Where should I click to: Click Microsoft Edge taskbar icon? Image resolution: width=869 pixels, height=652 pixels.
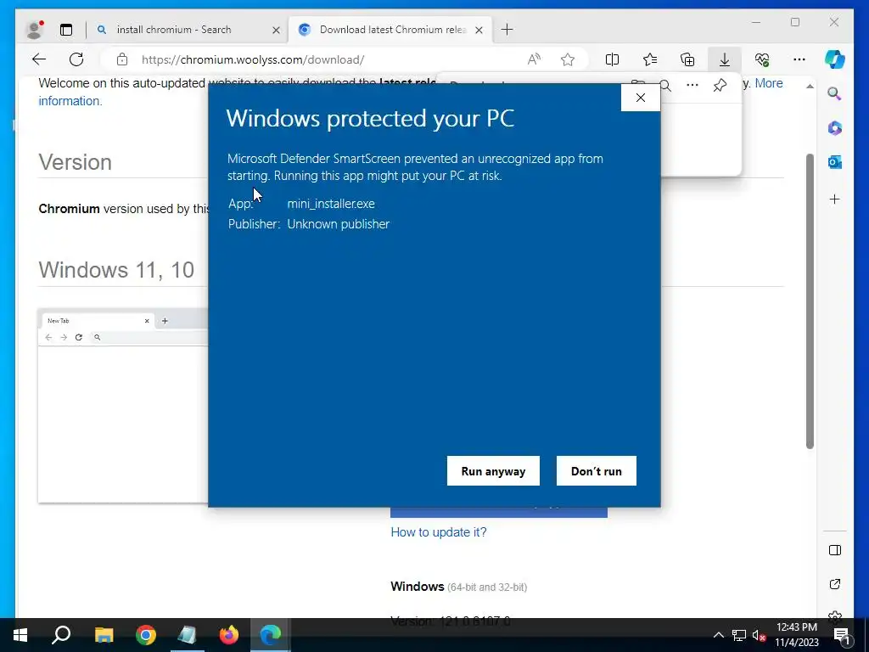point(271,635)
